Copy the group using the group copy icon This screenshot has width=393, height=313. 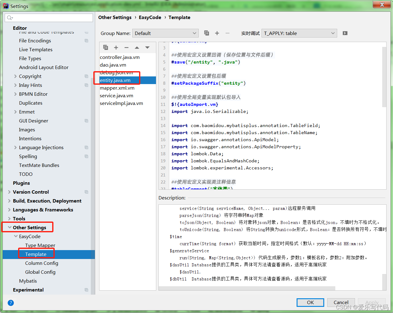207,33
